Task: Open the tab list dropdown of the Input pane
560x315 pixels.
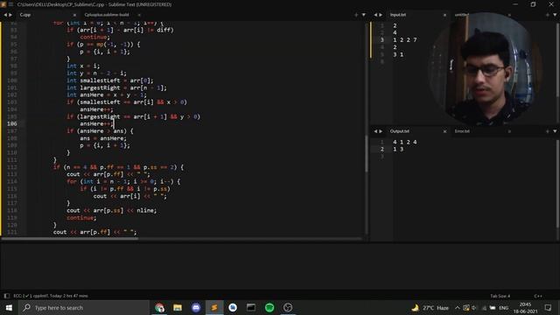Action: pos(555,15)
